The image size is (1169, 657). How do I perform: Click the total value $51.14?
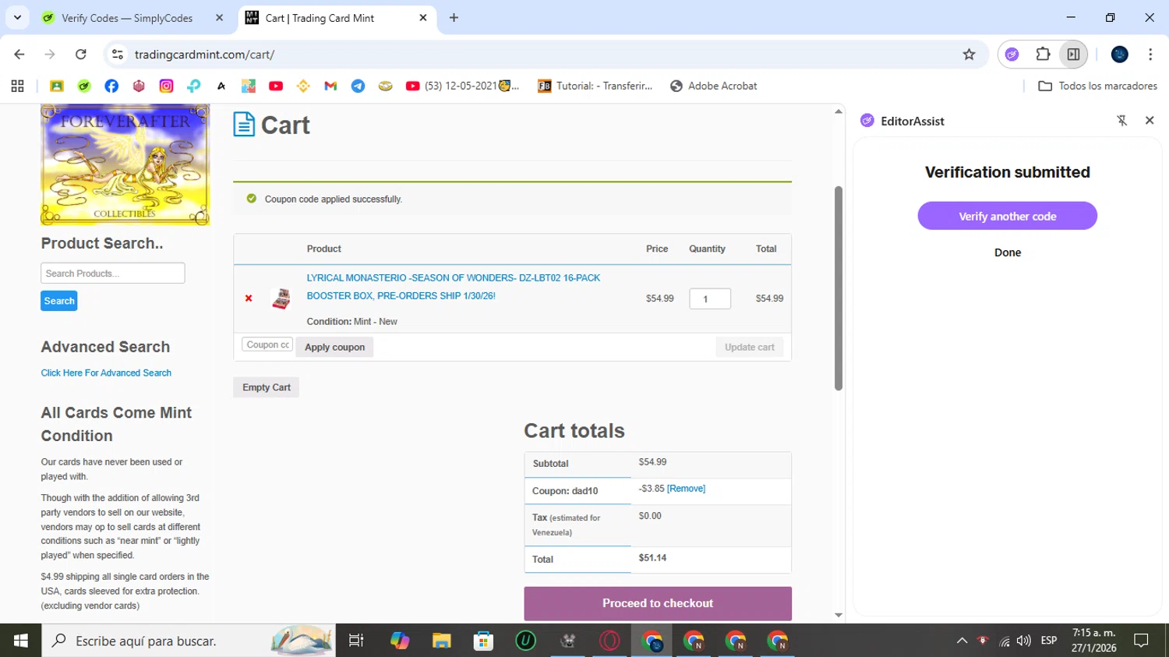click(652, 558)
